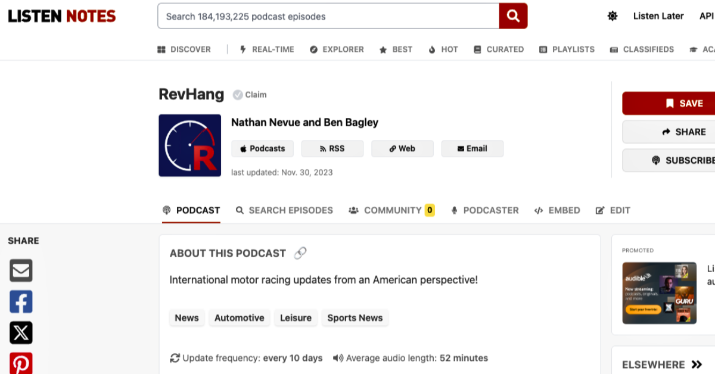The width and height of the screenshot is (715, 374).
Task: Select the PODCAST tab
Action: [191, 210]
